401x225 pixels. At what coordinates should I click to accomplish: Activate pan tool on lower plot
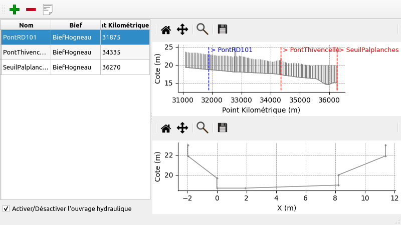pos(182,128)
